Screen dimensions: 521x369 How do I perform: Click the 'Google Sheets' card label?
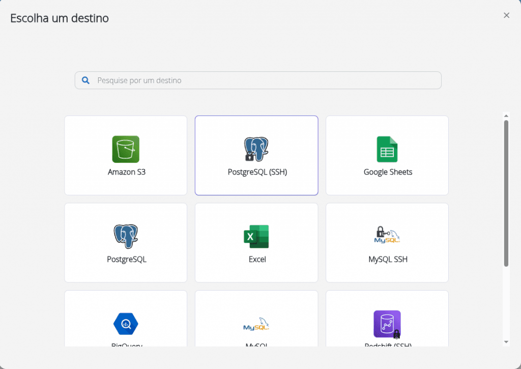(x=388, y=172)
